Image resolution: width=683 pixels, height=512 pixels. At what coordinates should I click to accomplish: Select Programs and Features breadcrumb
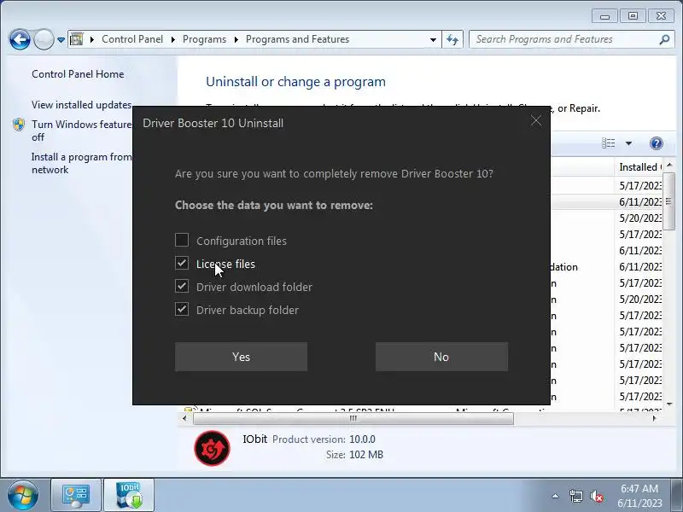point(297,39)
